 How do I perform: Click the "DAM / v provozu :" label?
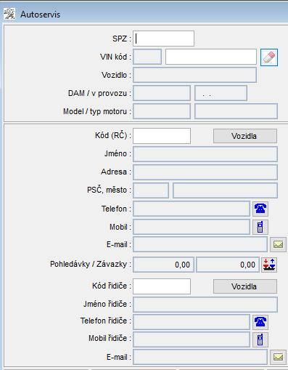coord(99,93)
